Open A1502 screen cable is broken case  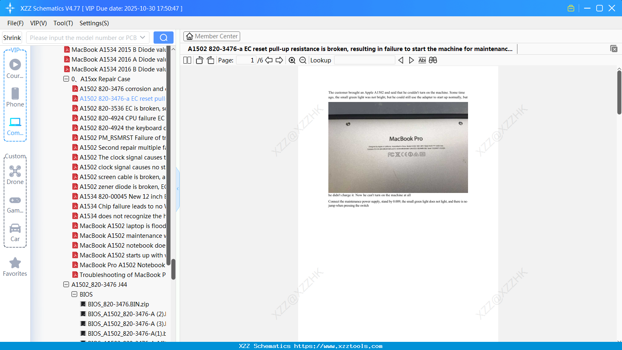click(x=119, y=177)
